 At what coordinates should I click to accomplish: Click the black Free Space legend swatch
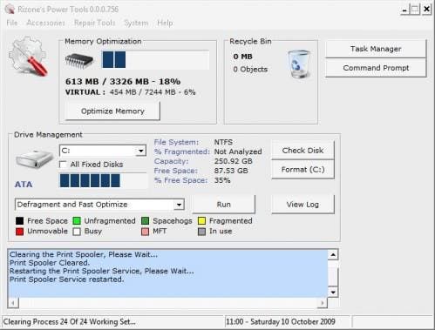tap(19, 221)
